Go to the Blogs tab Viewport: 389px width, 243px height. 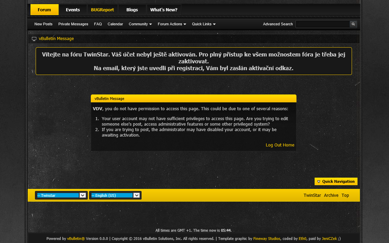pos(132,10)
